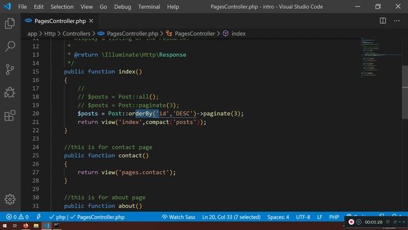Click the PagesController.php check status item
The width and height of the screenshot is (408, 230).
tap(98, 217)
